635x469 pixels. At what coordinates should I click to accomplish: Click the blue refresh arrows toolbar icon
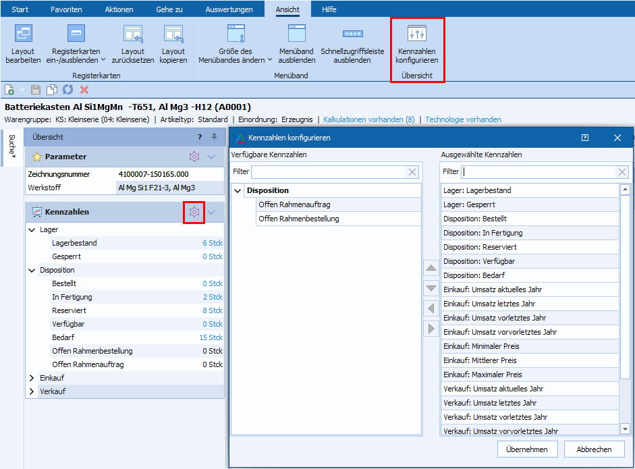click(x=68, y=90)
